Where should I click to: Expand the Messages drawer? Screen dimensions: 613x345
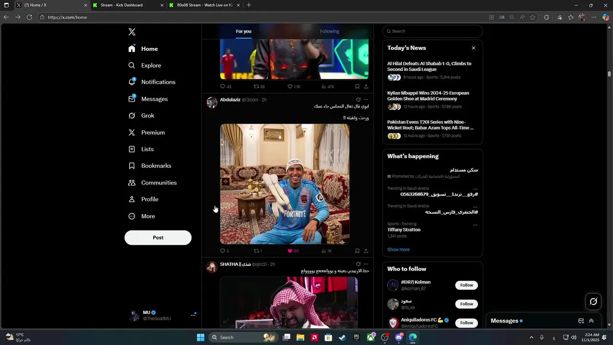pos(591,321)
